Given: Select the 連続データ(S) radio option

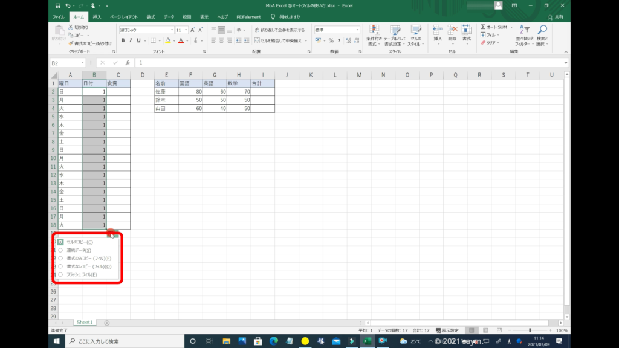Looking at the screenshot, I should coord(60,250).
